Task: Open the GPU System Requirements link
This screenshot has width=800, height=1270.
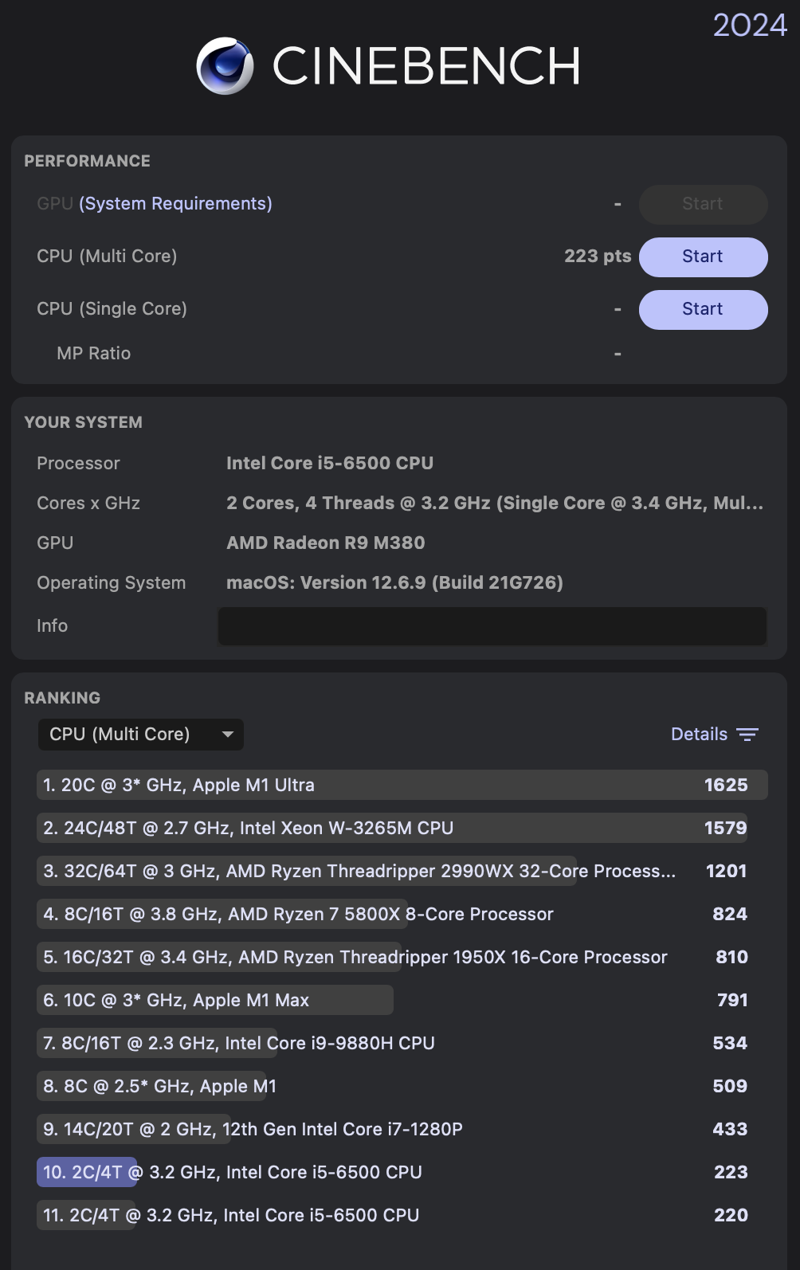Action: [x=175, y=204]
